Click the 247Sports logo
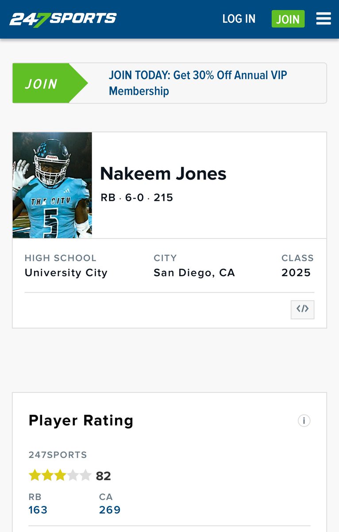 coord(63,19)
